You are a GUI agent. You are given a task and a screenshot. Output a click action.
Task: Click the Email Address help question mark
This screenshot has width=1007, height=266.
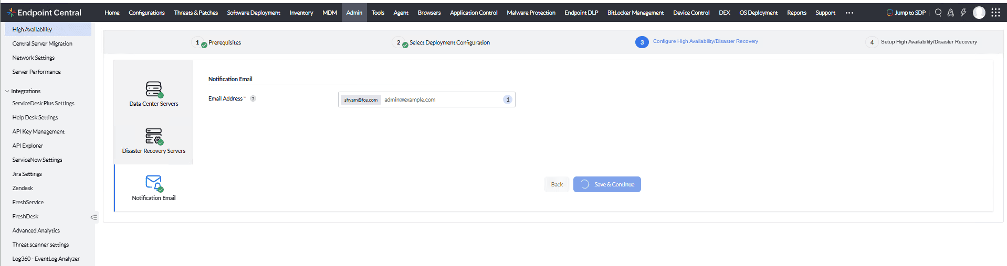tap(253, 98)
